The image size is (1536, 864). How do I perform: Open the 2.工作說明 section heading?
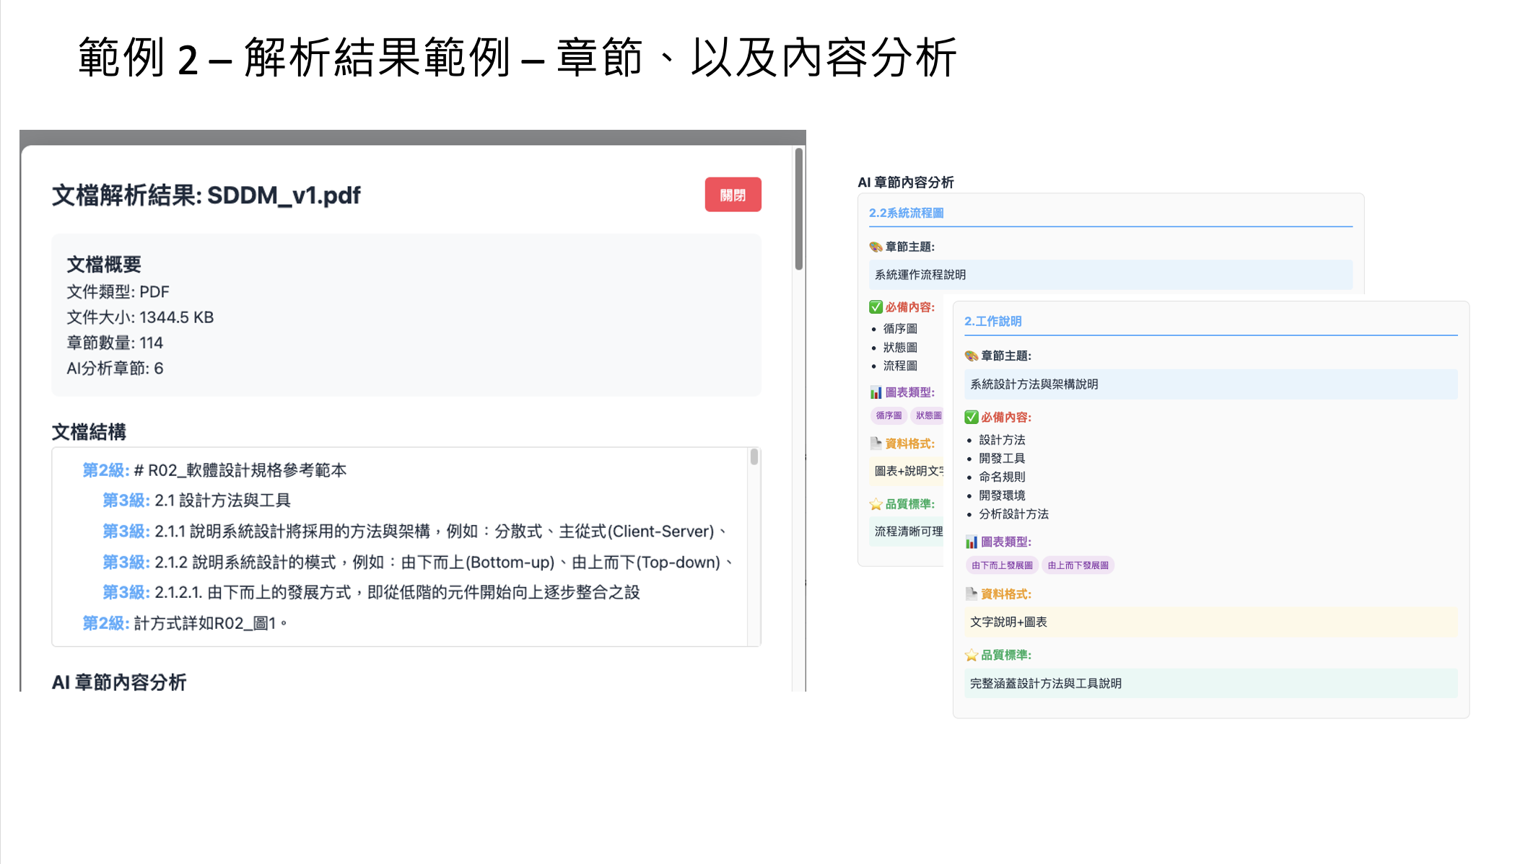[992, 321]
